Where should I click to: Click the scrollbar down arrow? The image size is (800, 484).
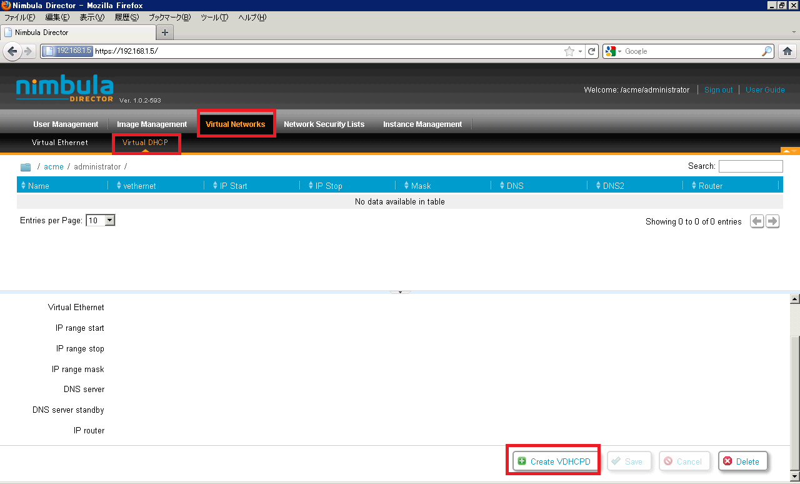(795, 477)
